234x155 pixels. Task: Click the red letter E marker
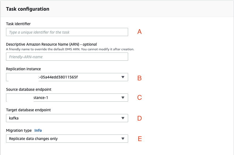140,139
